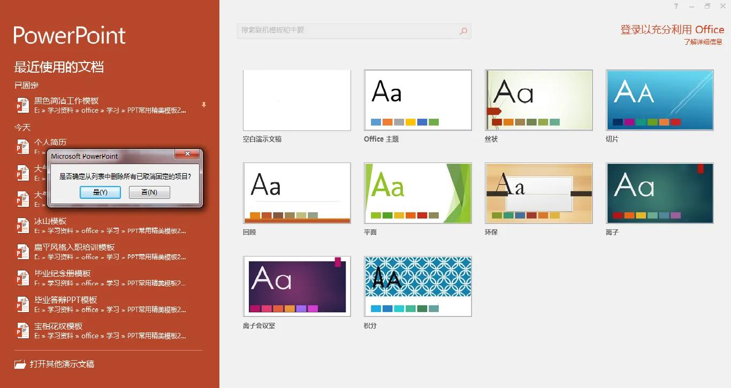731x388 pixels.
Task: Pick the 回顾 template thumbnail
Action: click(297, 193)
